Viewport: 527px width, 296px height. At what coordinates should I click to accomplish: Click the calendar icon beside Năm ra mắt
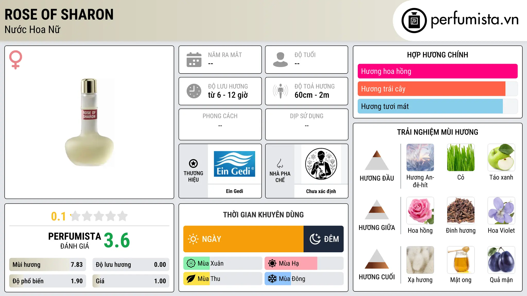194,60
